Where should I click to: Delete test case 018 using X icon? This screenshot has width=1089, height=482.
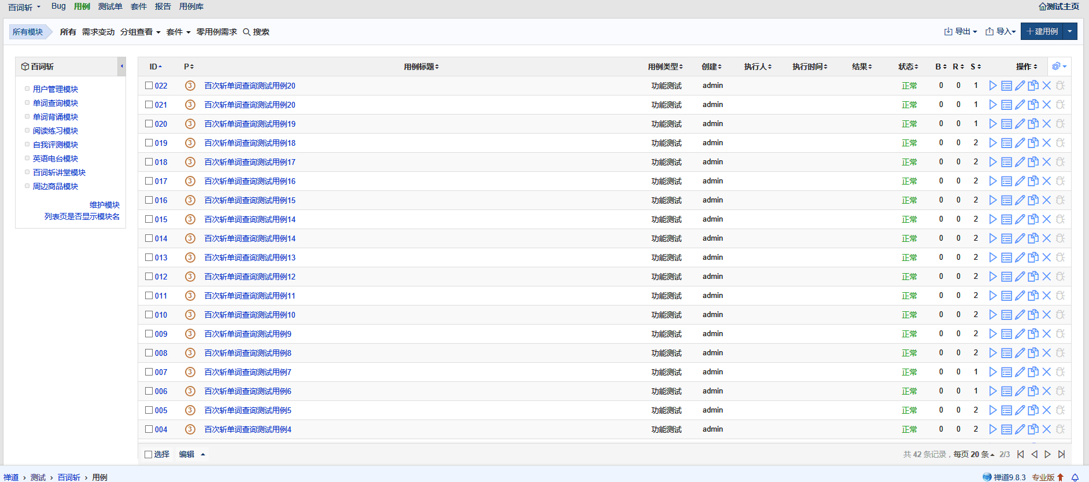(1046, 162)
